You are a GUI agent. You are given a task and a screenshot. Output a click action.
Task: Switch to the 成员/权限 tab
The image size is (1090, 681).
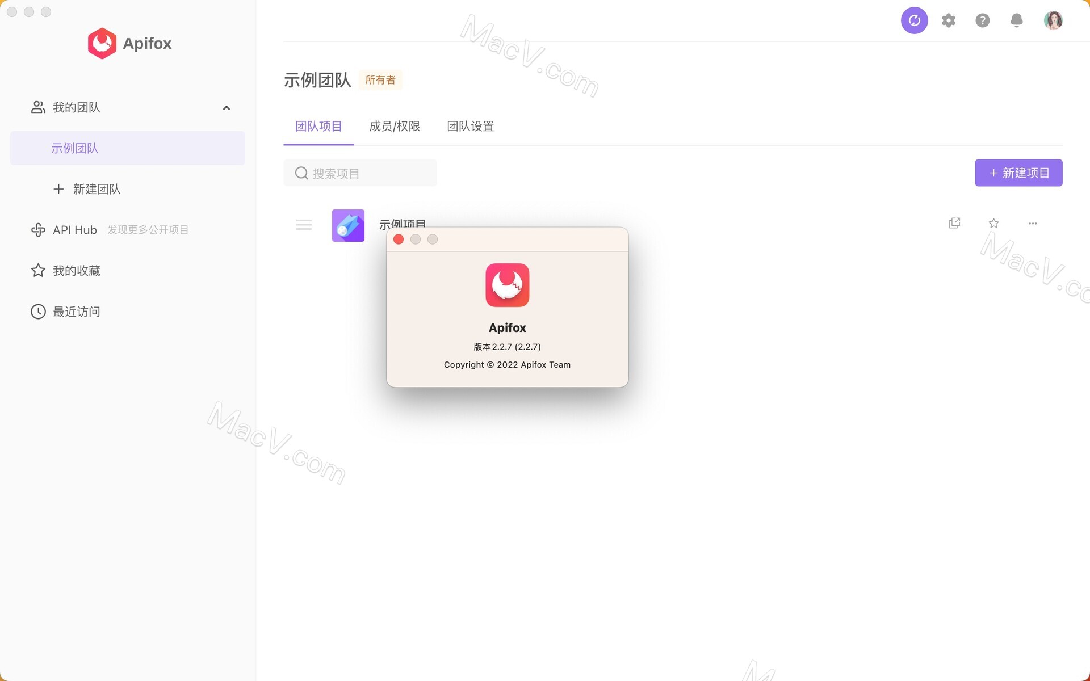pyautogui.click(x=395, y=126)
